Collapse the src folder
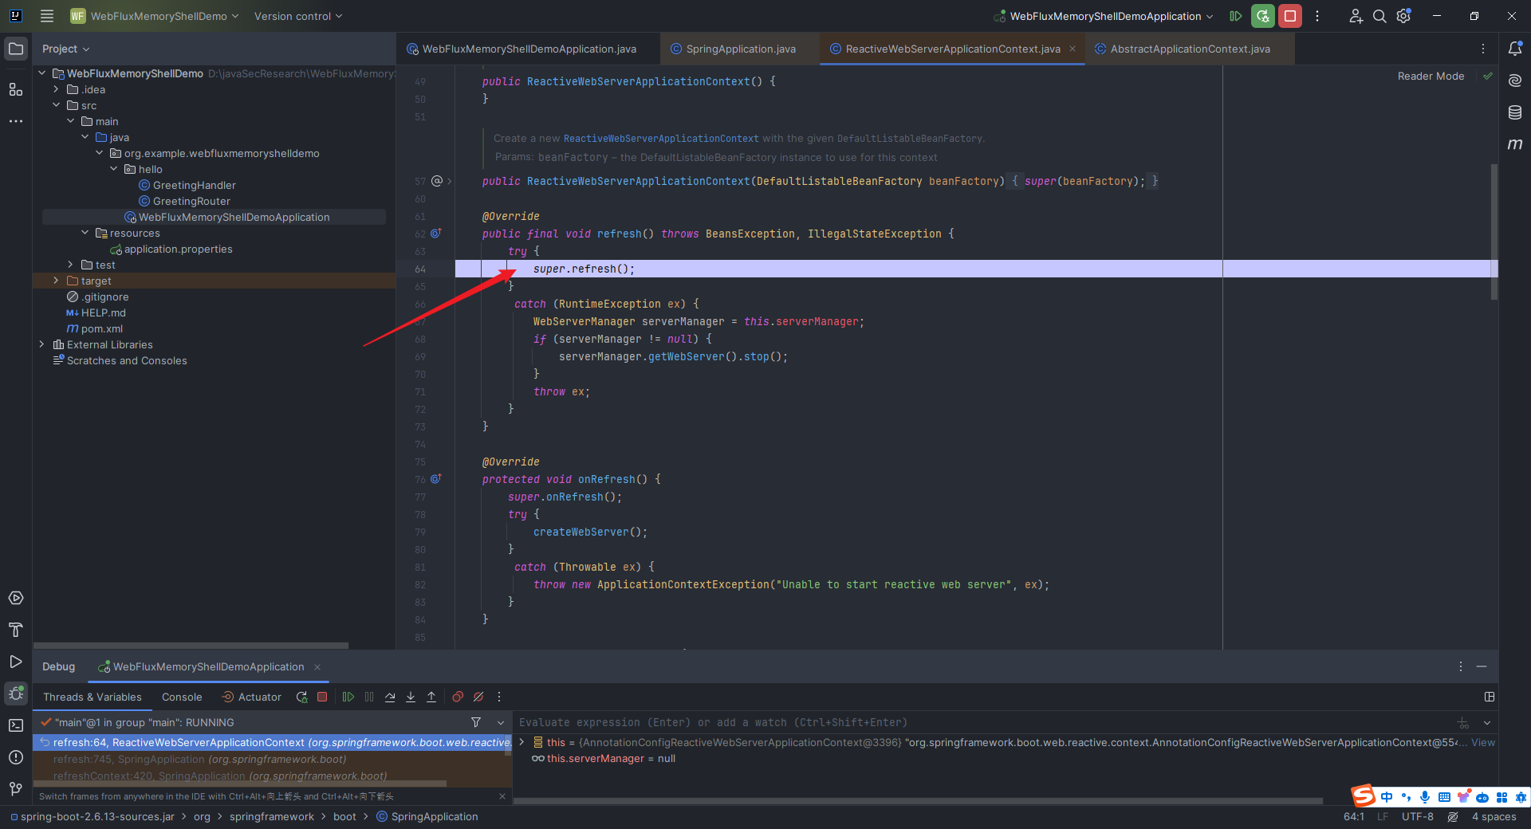The height and width of the screenshot is (829, 1531). (x=56, y=105)
